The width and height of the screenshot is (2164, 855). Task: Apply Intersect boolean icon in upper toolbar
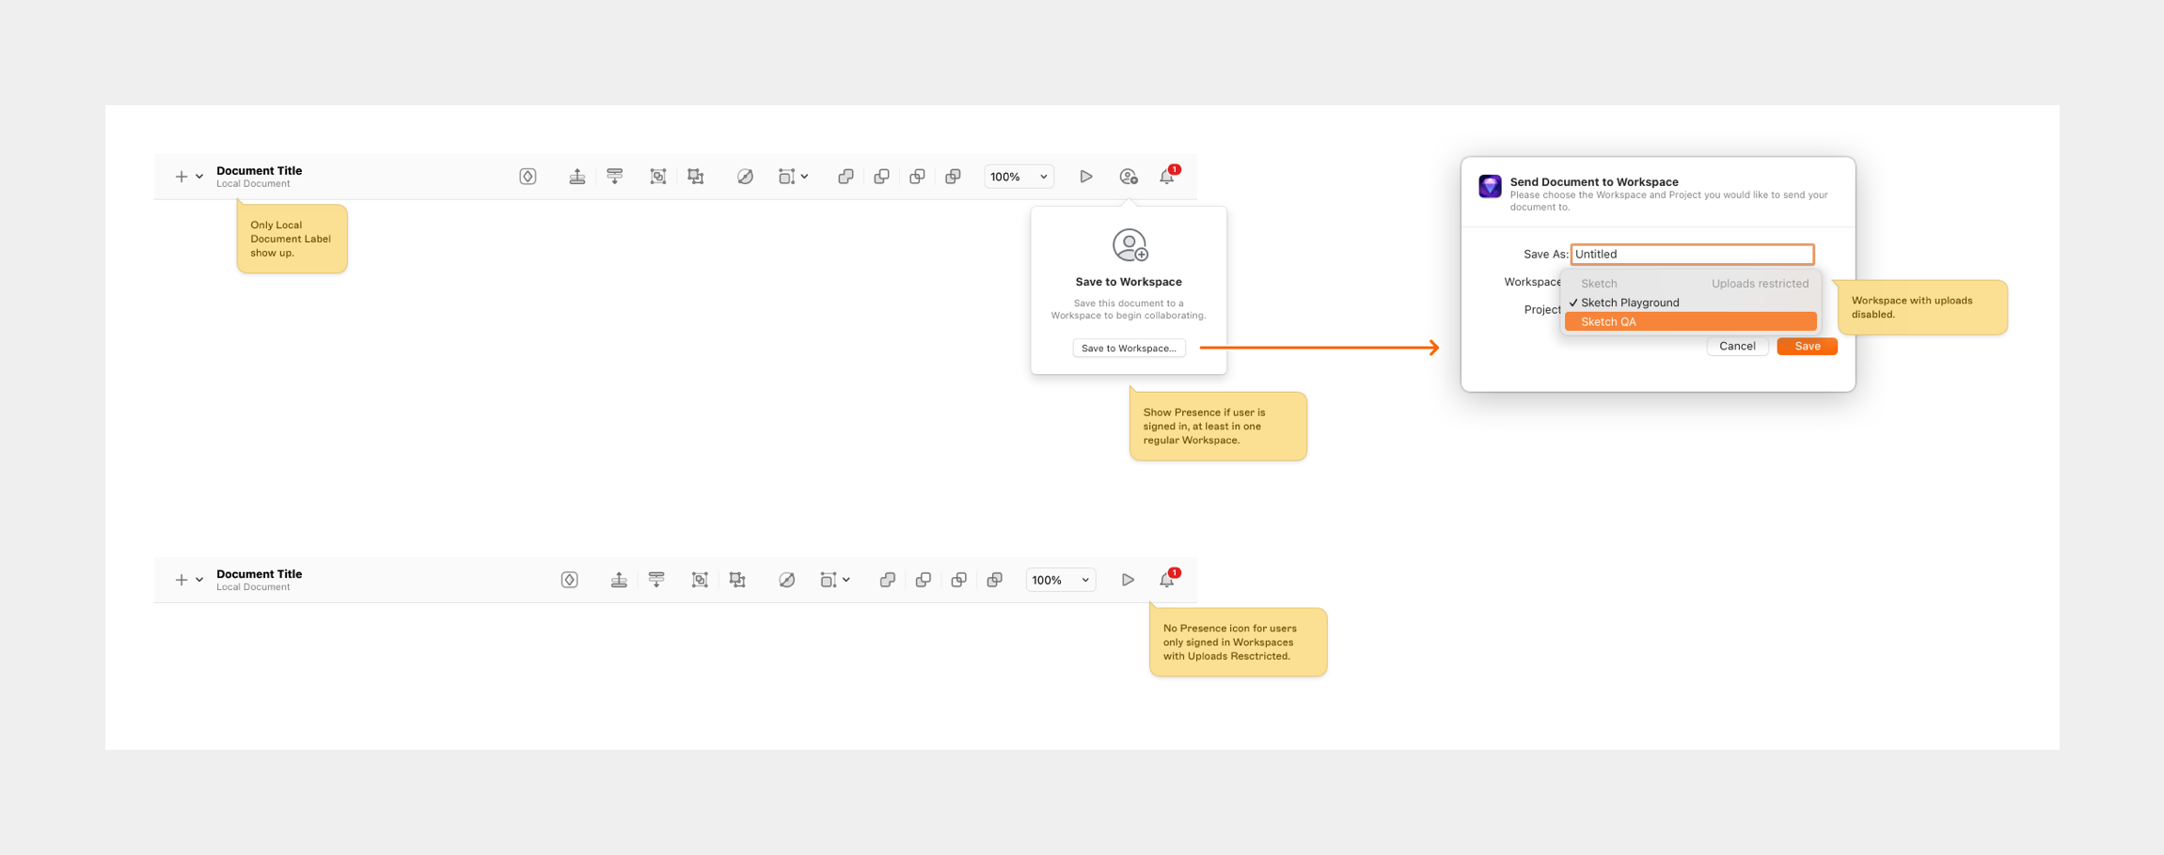917,177
